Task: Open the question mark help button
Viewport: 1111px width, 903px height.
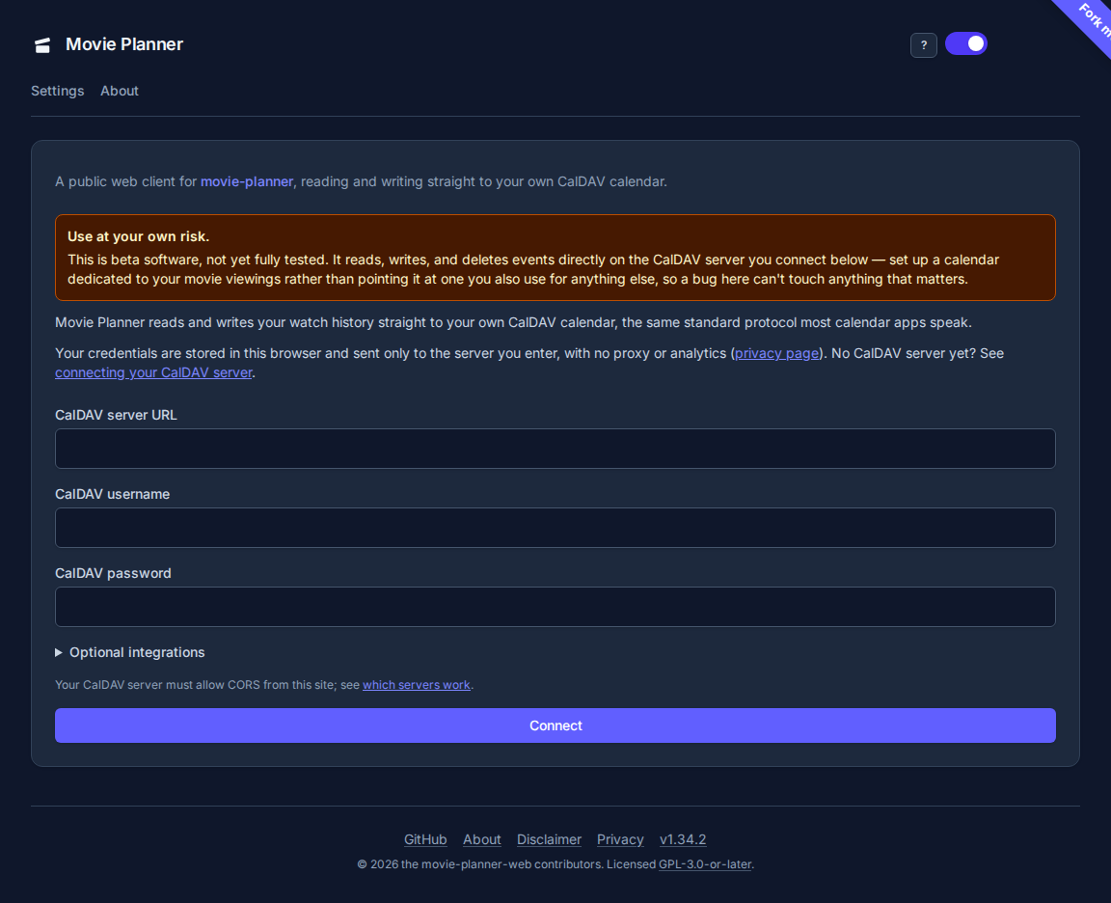Action: coord(923,45)
